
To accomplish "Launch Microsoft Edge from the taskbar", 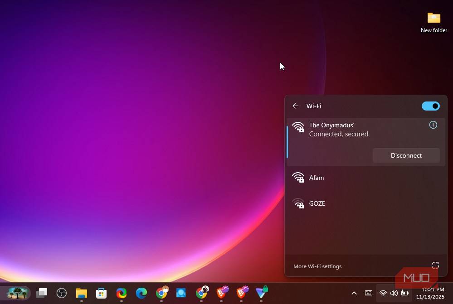I will (x=141, y=293).
